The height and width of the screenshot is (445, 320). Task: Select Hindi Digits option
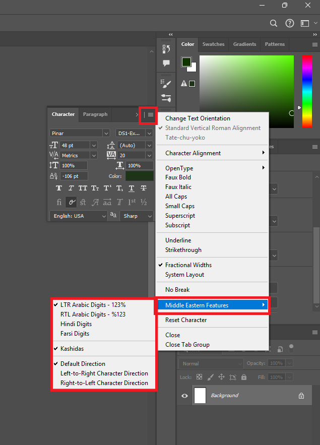[76, 324]
